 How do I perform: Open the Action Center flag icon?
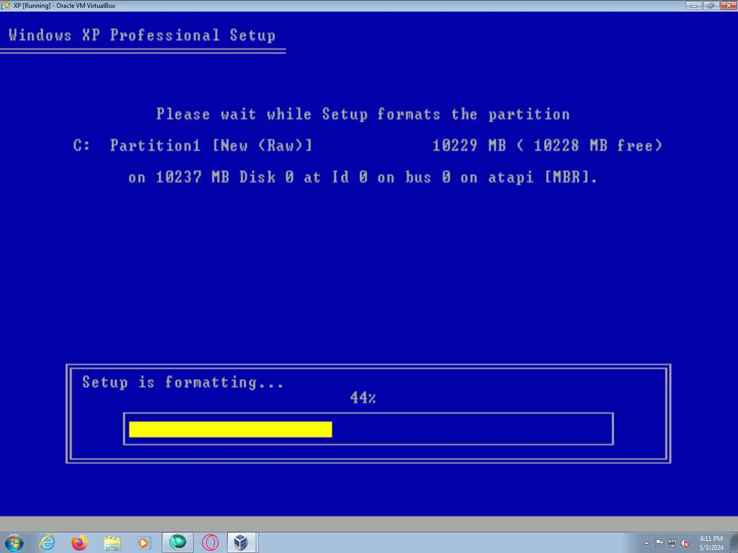[x=659, y=543]
